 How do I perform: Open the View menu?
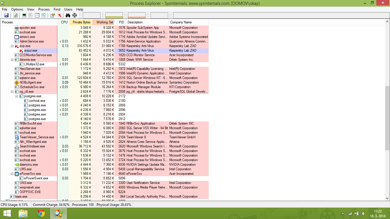(x=31, y=9)
